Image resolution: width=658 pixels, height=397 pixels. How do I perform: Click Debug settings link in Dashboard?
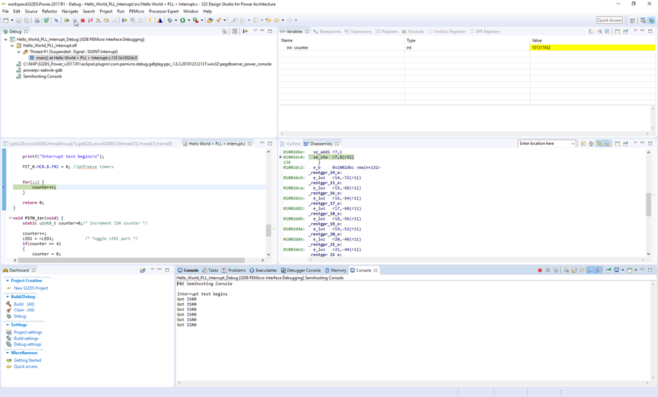[27, 344]
